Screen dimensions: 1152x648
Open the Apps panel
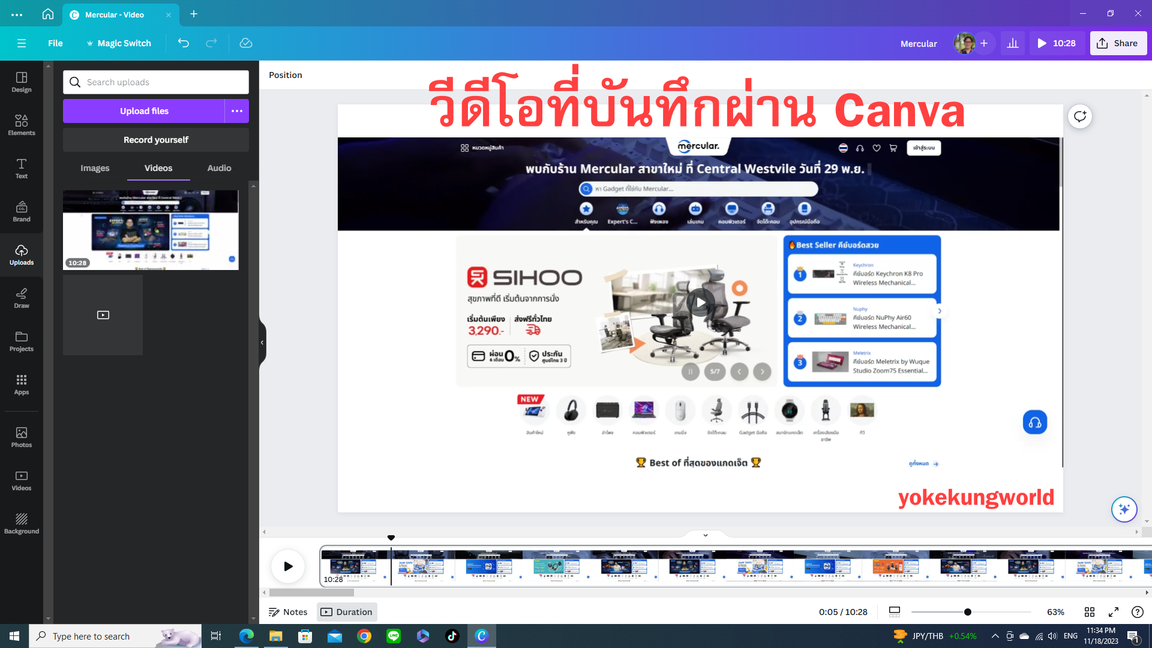[x=22, y=385]
